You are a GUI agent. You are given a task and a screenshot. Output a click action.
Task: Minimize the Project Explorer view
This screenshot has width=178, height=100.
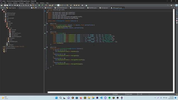coord(40,8)
